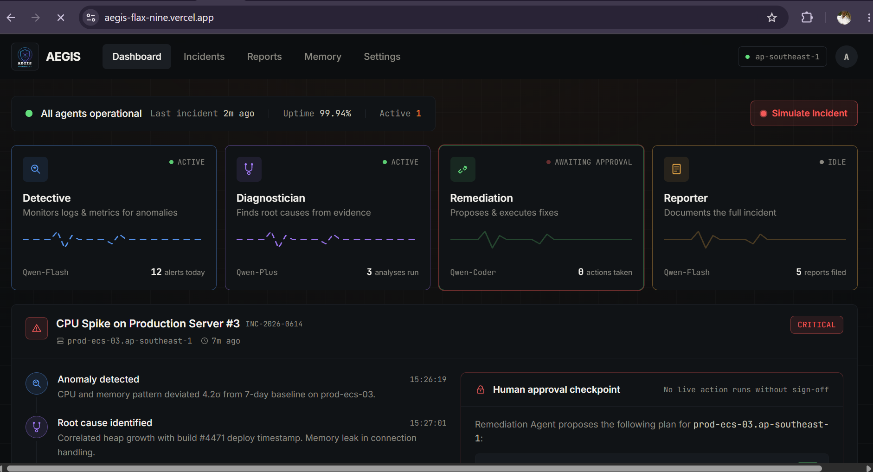Viewport: 873px width, 472px height.
Task: Click 'Last incident 2m ago' text
Action: (x=202, y=114)
